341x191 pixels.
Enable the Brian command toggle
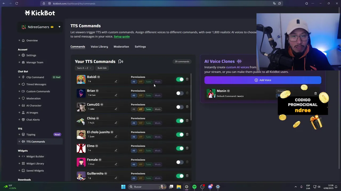pyautogui.click(x=180, y=93)
